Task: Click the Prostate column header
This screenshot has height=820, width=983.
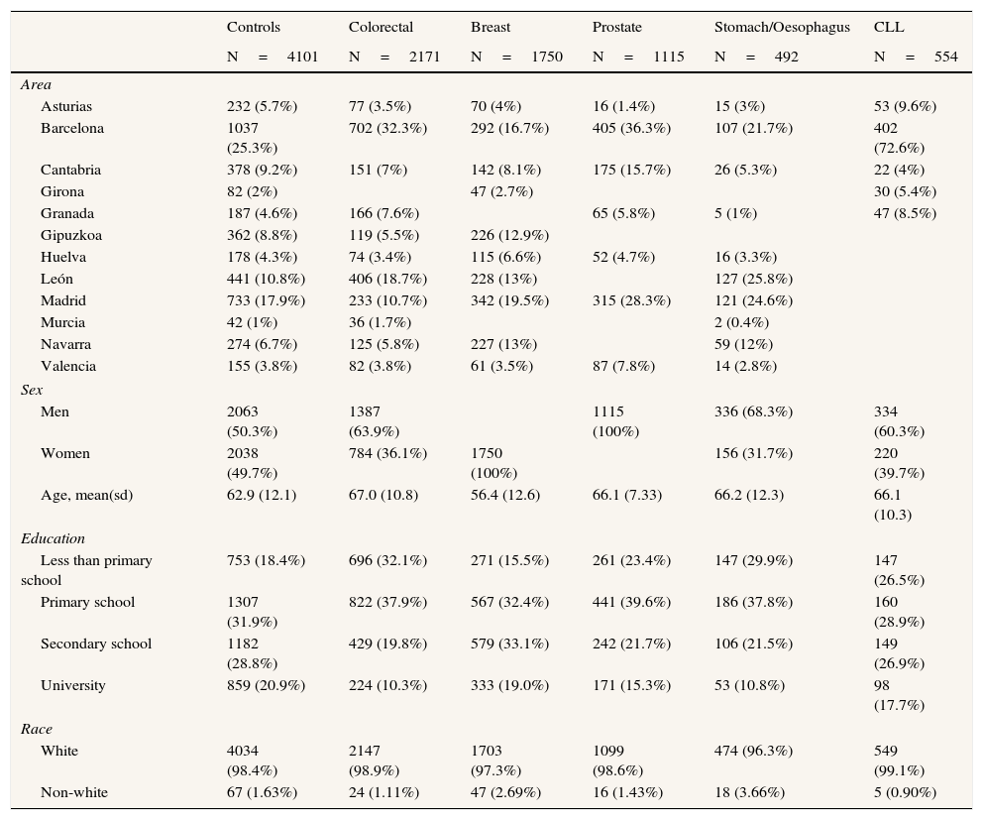Action: click(x=616, y=28)
